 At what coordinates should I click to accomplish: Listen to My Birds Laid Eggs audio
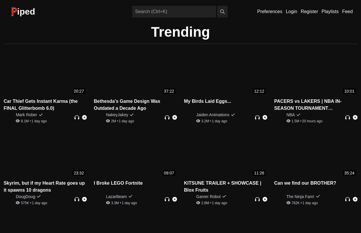click(x=257, y=117)
